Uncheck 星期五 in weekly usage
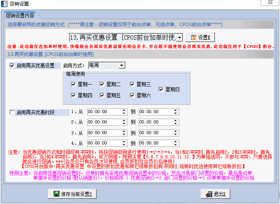The image size is (280, 204). [102, 95]
